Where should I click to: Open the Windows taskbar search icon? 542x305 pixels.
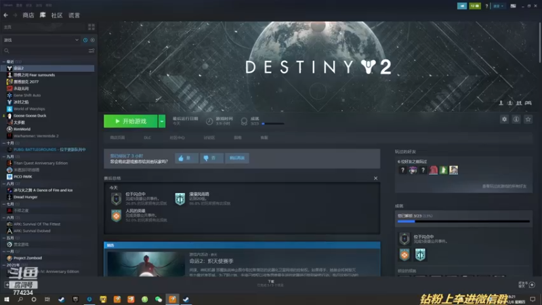click(20, 299)
